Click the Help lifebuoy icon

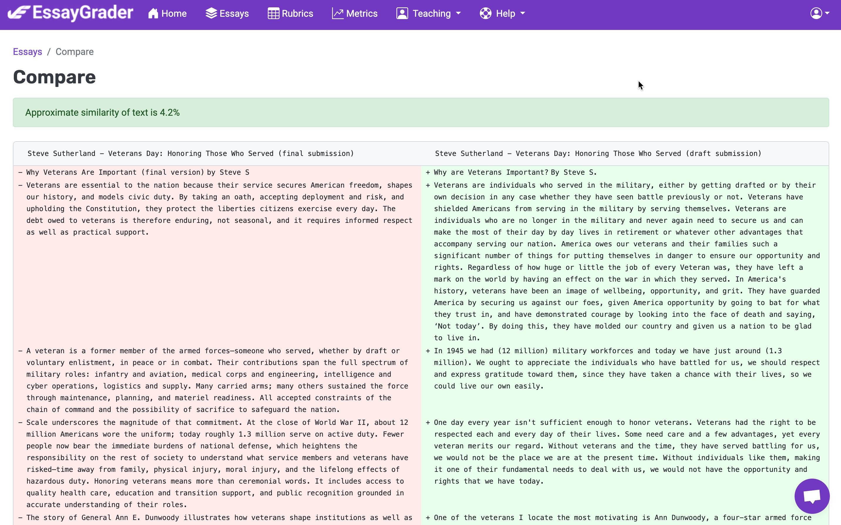coord(485,14)
